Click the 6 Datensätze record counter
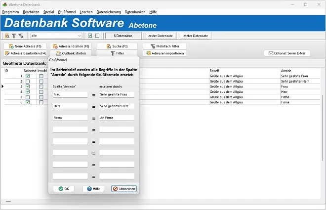 tap(123, 36)
